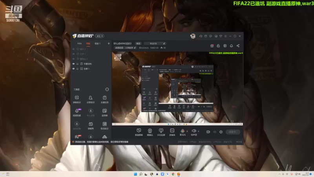
Task: Add a 直播屏幕 screen capture source
Action: (x=139, y=132)
